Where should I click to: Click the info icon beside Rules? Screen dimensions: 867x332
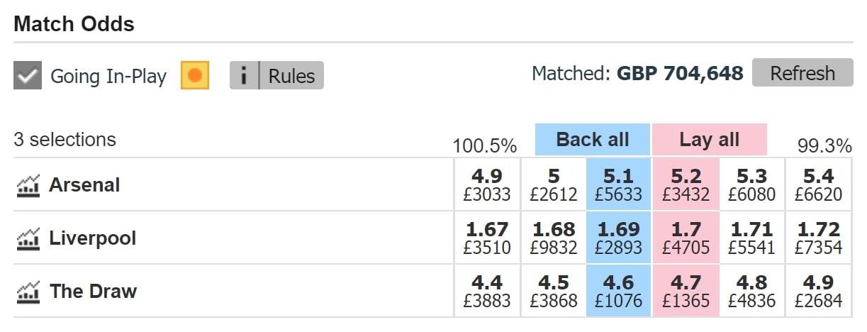244,75
